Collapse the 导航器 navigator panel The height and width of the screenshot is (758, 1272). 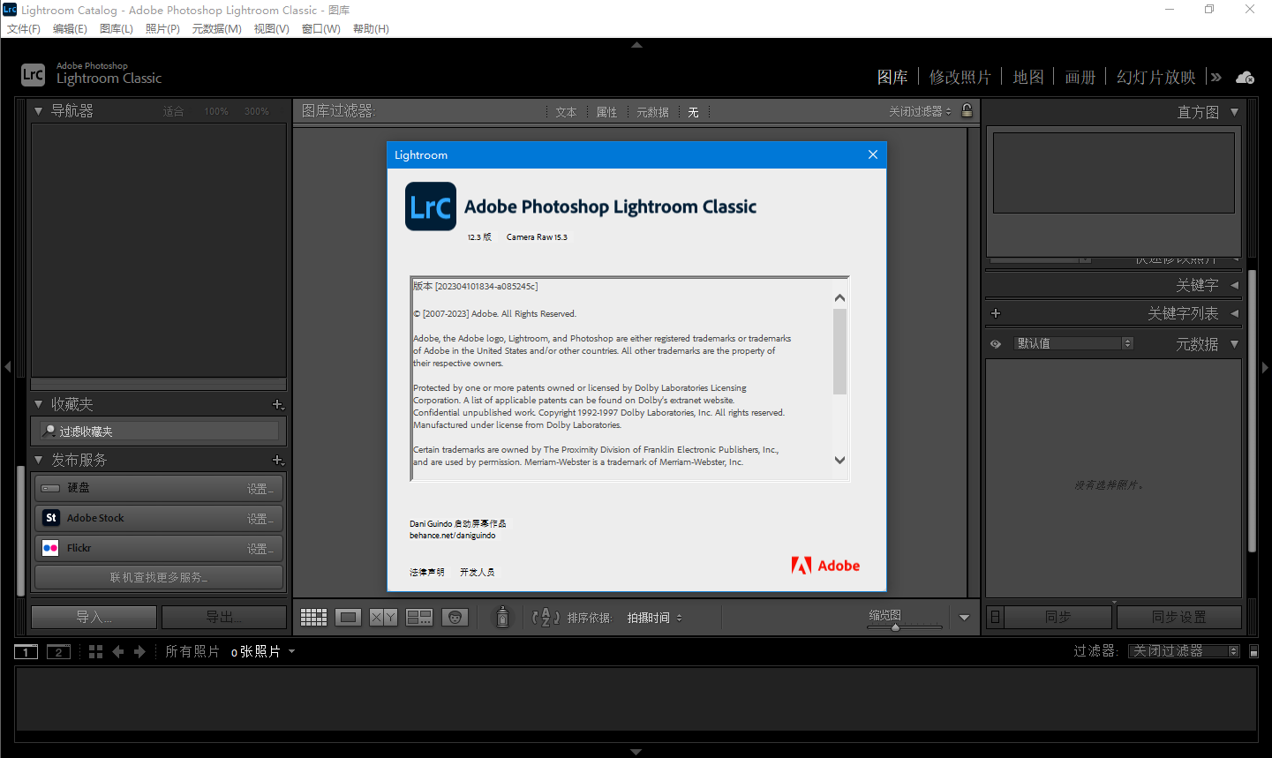coord(39,111)
